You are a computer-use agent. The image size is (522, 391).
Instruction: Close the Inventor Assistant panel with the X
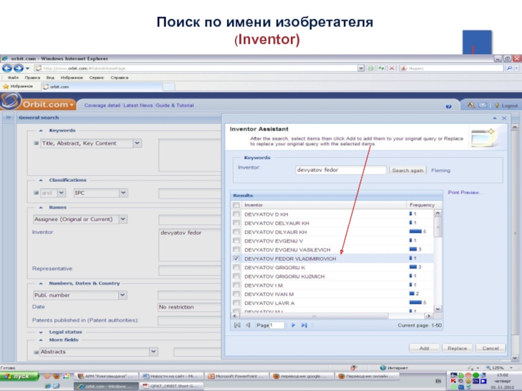[504, 118]
